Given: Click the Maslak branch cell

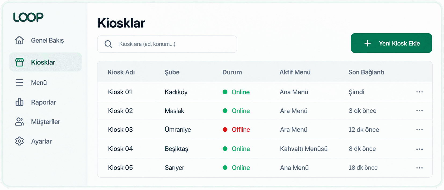Looking at the screenshot, I should tap(174, 111).
